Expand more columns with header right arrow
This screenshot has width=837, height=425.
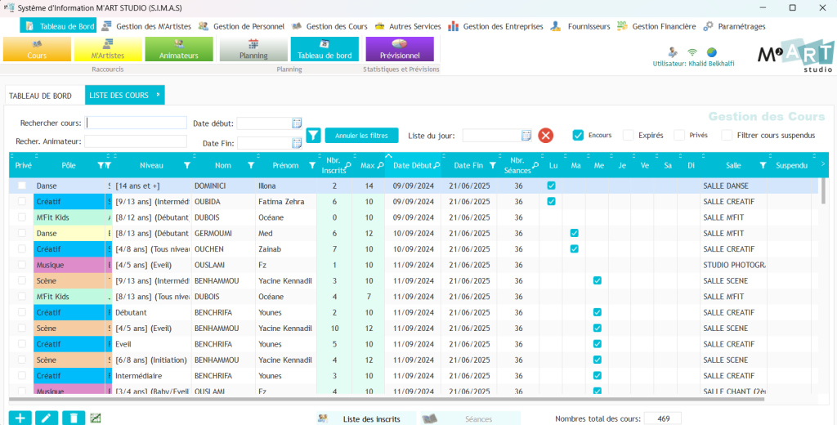(x=822, y=164)
